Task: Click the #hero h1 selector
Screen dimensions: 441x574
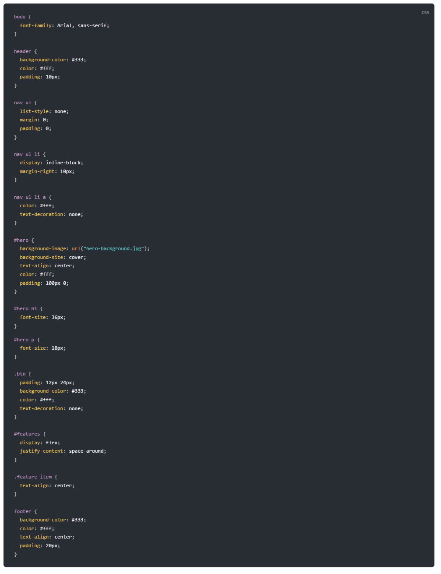Action: tap(25, 308)
